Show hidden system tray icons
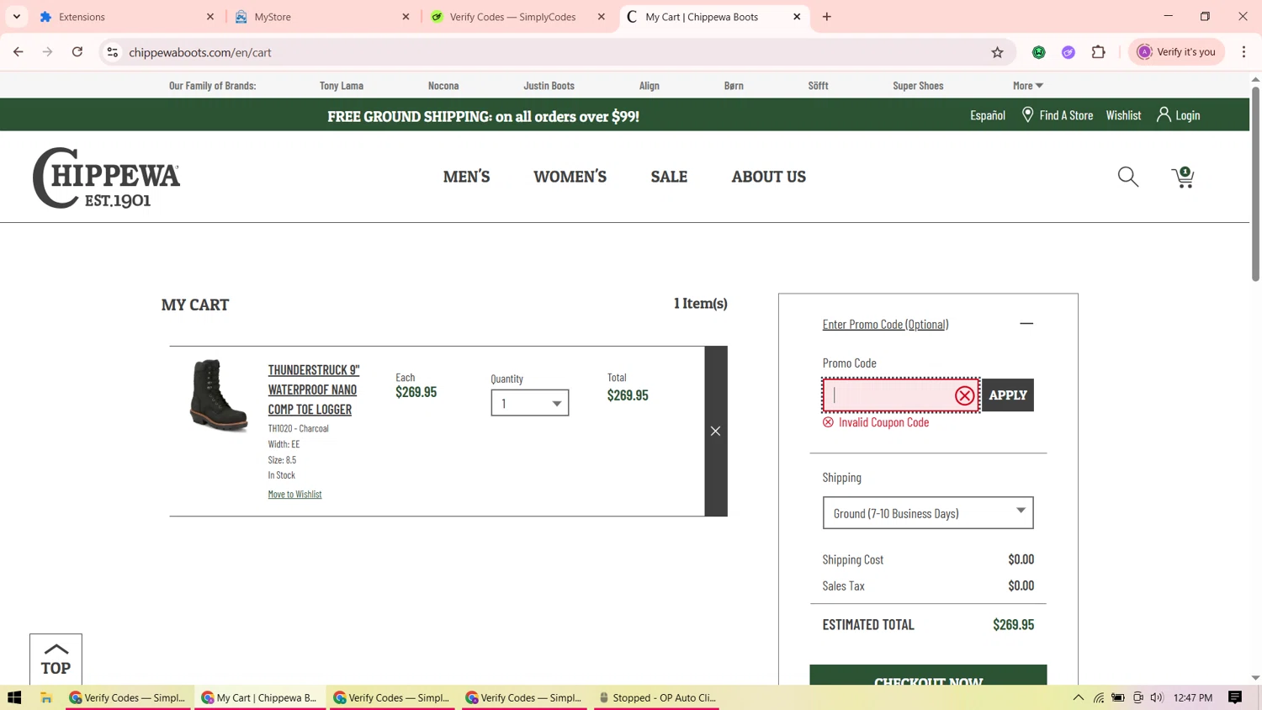 (1078, 697)
